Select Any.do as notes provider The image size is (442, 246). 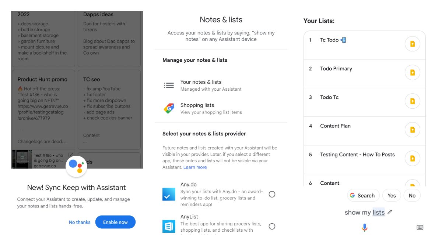(272, 194)
